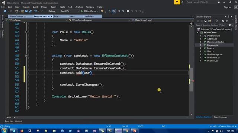This screenshot has width=238, height=133.
Task: Click the Windows Start orb
Action: (x=4, y=130)
